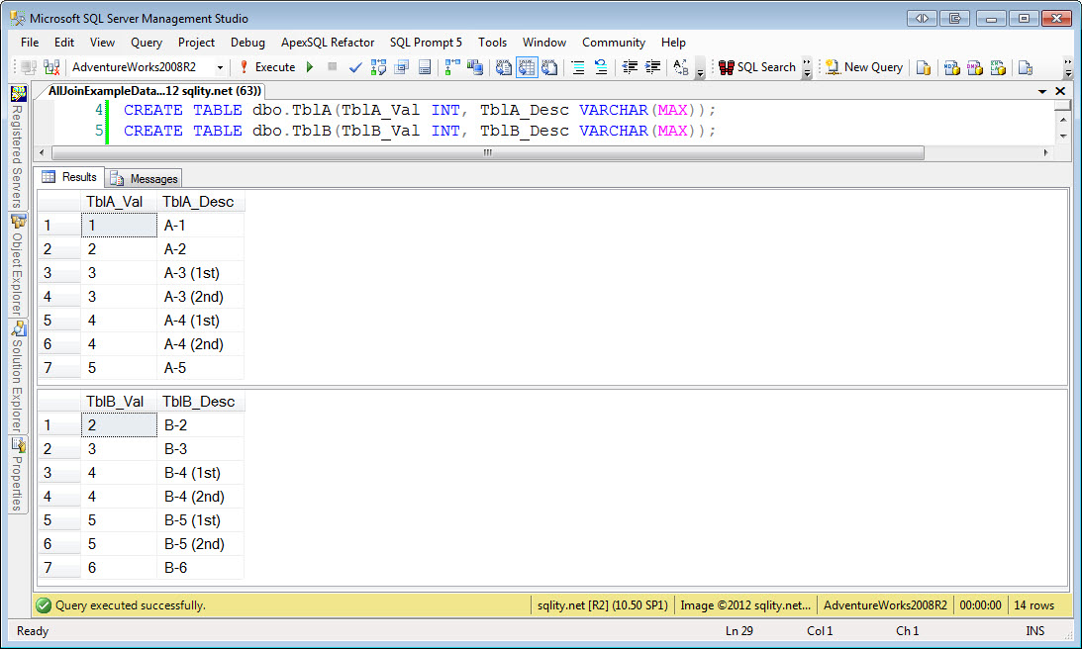Open the Object Explorer side panel
The image size is (1082, 649).
18,265
